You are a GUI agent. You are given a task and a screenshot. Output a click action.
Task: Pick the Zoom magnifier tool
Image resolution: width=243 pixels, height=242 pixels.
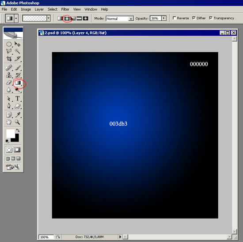pos(17,122)
